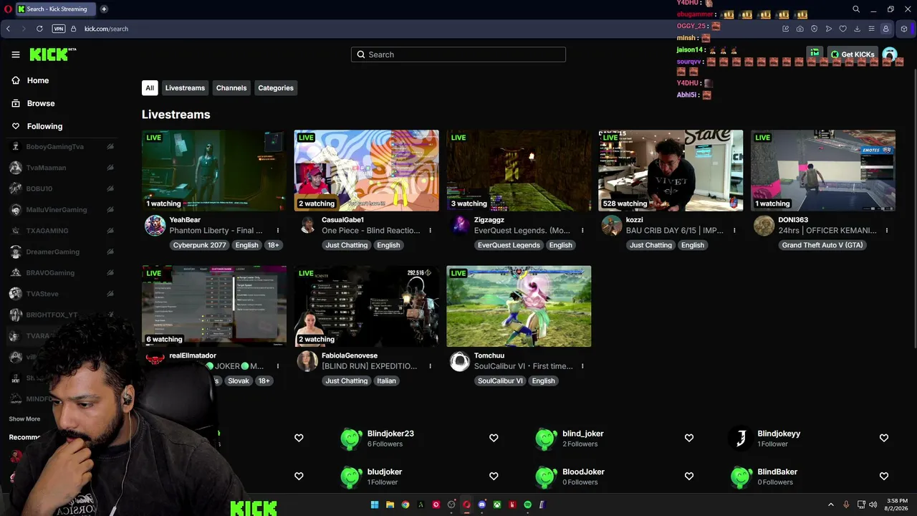The image size is (917, 516).
Task: Click the browser address bar URL
Action: pyautogui.click(x=106, y=29)
